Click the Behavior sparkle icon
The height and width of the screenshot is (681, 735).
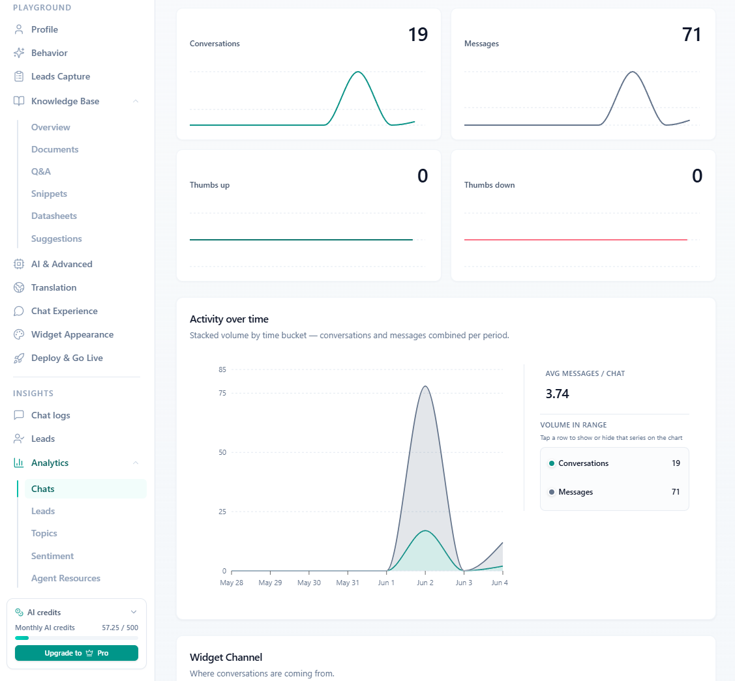19,53
